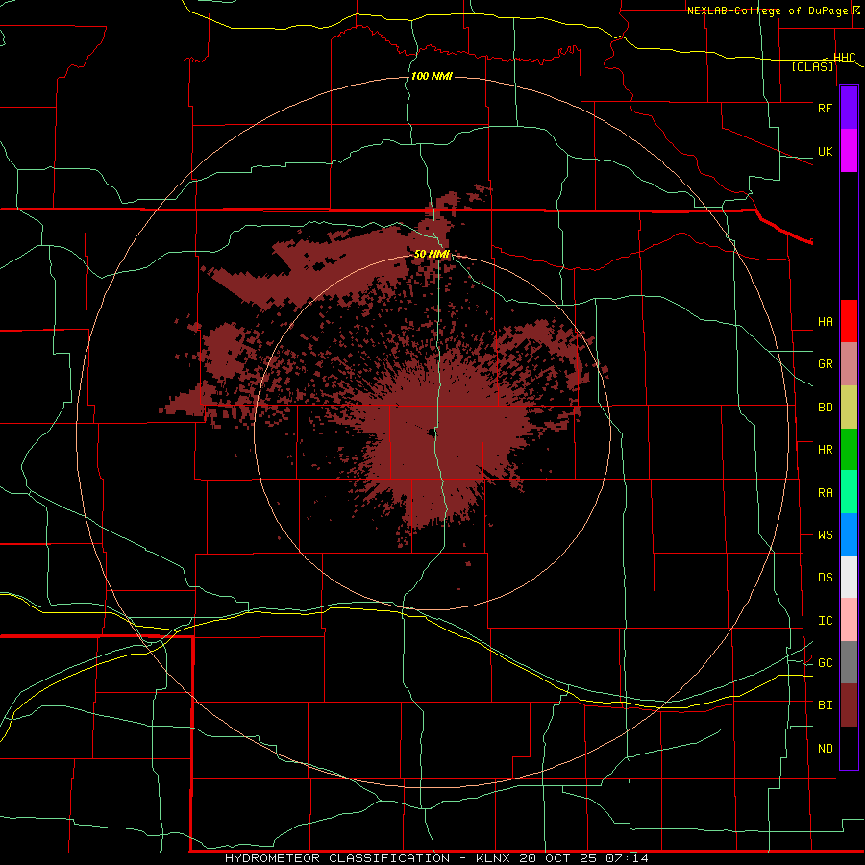Click the GC gray legend swatch
865x865 pixels.
tap(849, 662)
